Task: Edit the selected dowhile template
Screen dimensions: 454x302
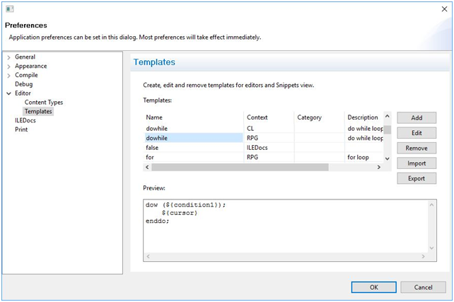Action: click(417, 133)
